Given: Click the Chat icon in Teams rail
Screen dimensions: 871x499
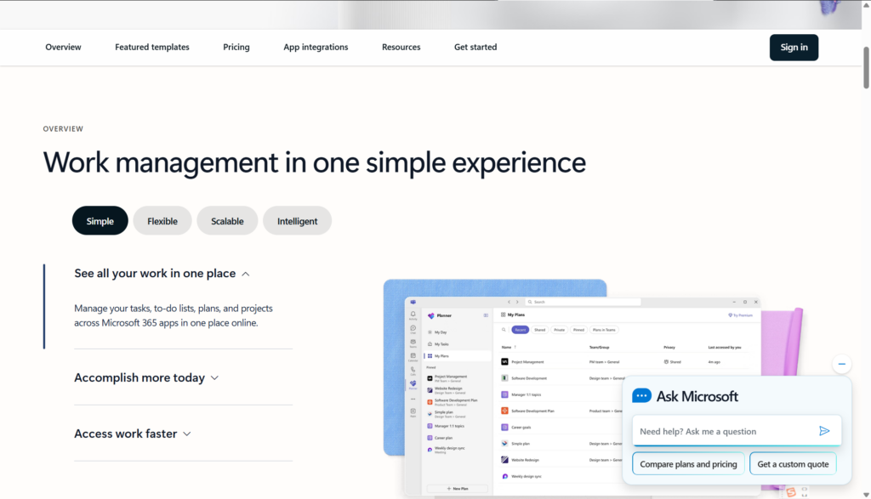Looking at the screenshot, I should [413, 328].
